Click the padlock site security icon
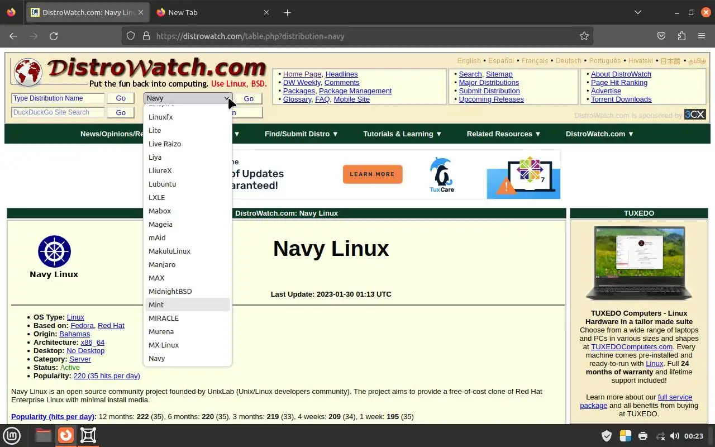715x447 pixels. pyautogui.click(x=146, y=36)
